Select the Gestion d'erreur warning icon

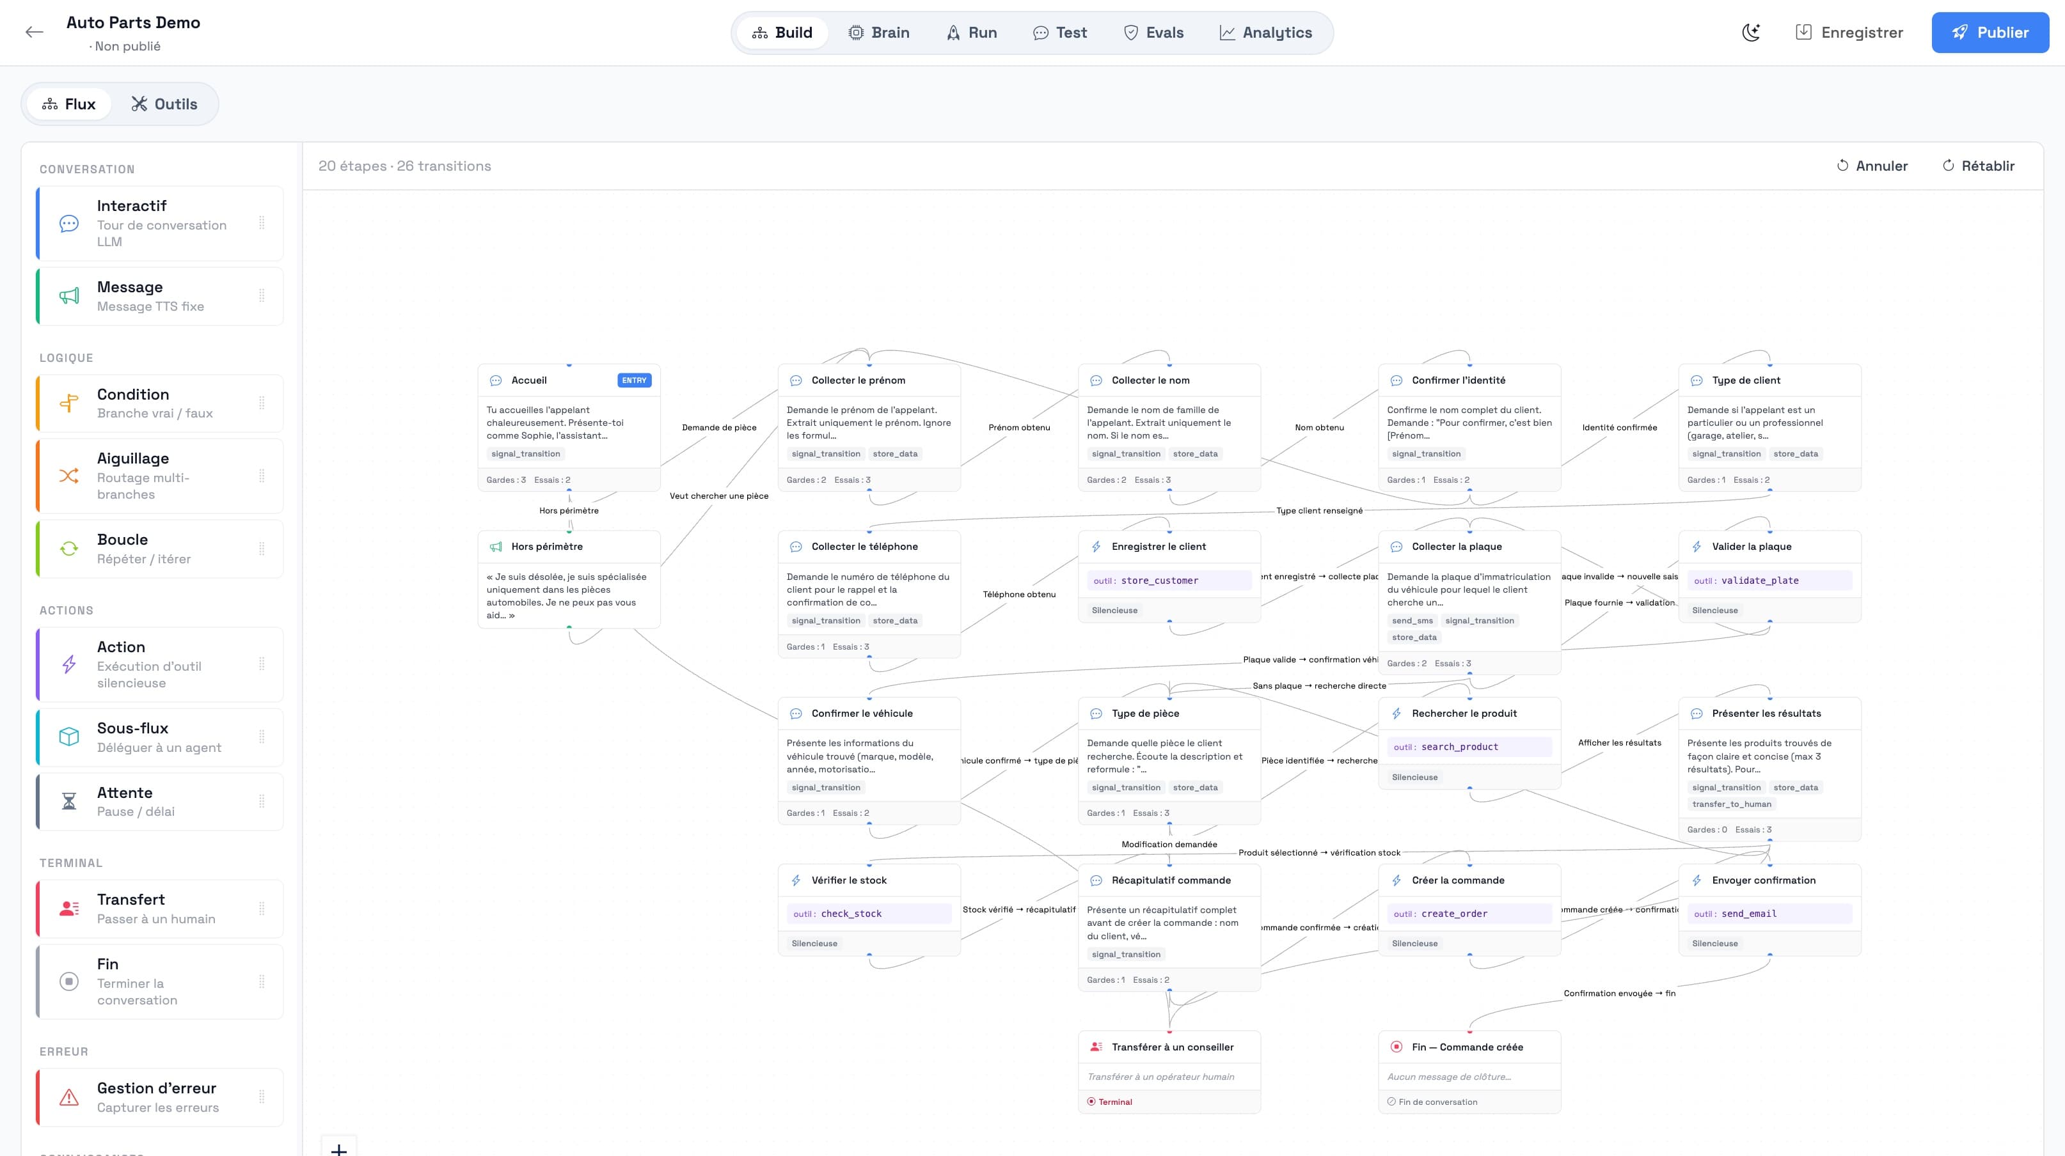69,1097
